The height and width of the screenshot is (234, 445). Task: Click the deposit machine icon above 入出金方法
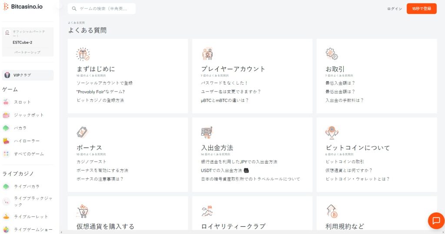tap(207, 132)
